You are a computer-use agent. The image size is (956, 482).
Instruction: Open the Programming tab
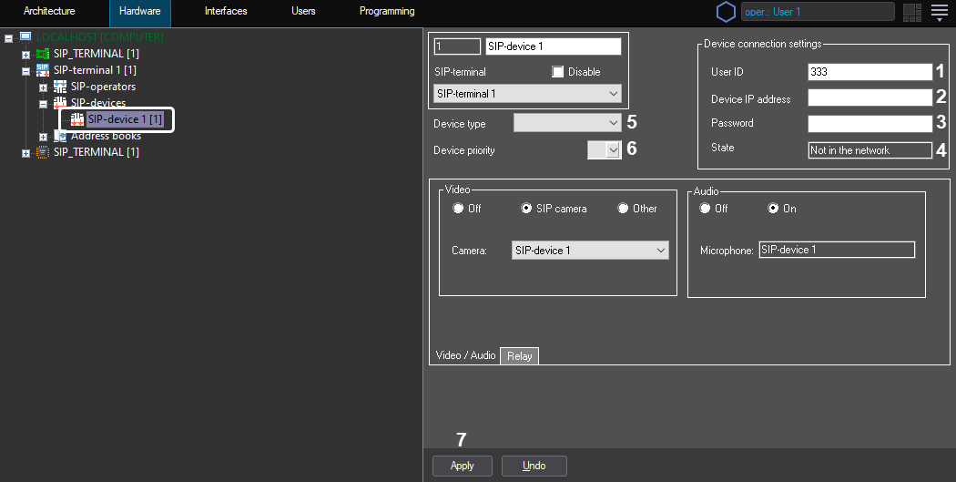click(x=387, y=12)
